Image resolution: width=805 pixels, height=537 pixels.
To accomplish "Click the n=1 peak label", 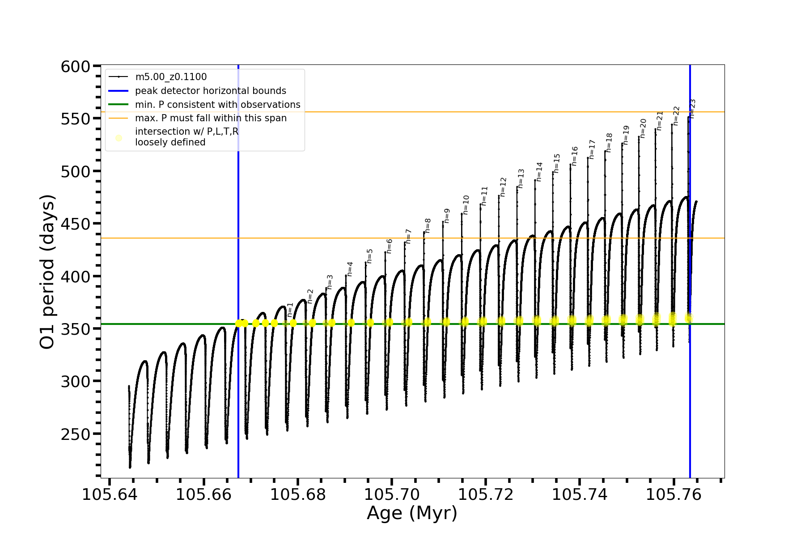I will coord(290,310).
